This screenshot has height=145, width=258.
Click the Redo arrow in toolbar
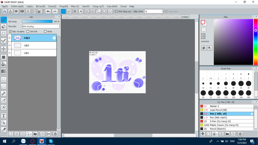tap(55, 11)
